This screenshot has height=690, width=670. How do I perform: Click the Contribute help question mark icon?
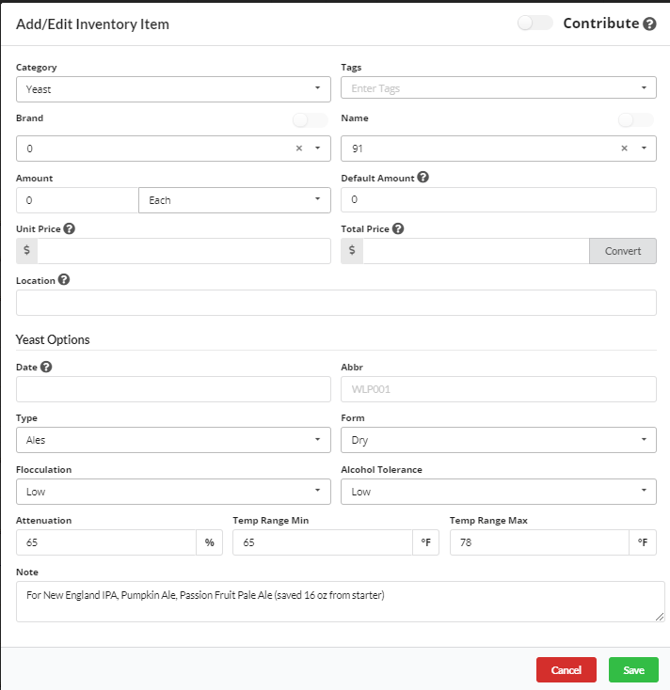(649, 24)
